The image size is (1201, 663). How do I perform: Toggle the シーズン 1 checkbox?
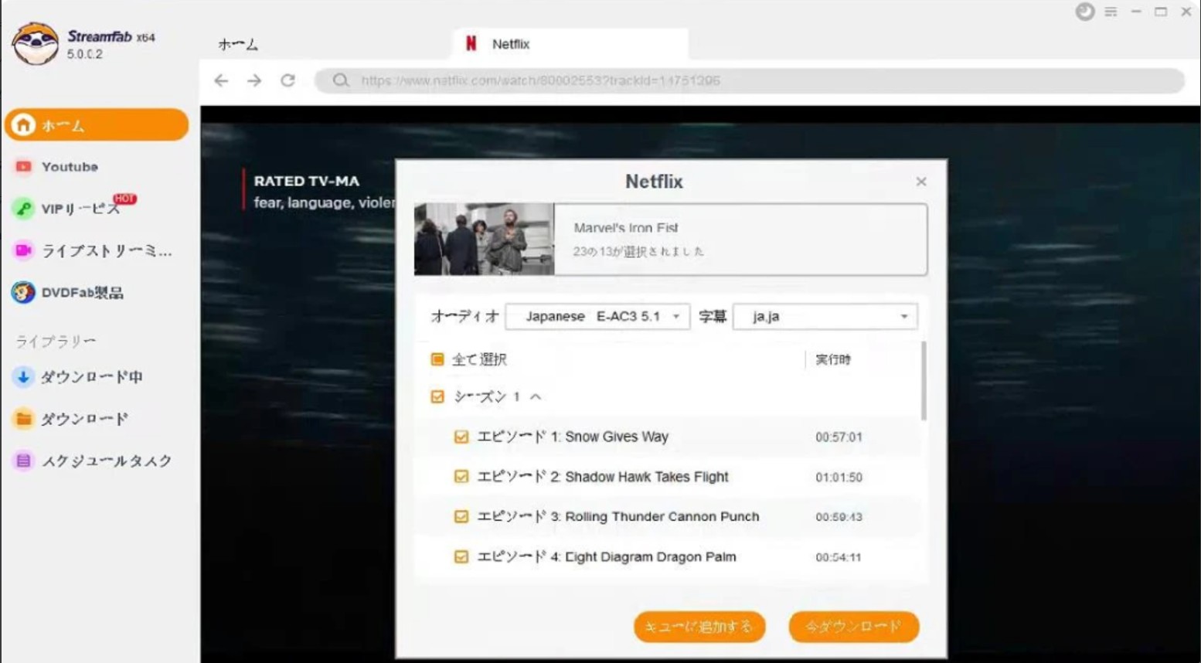437,396
